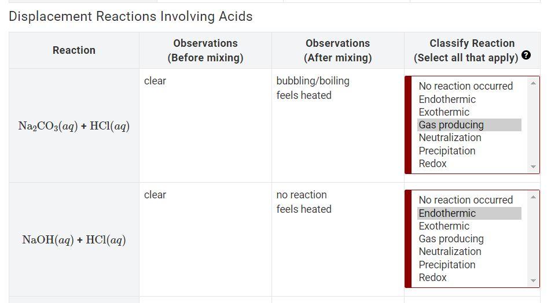The image size is (551, 303).
Task: Pick Precipitation in the second reaction list
Action: coord(469,264)
